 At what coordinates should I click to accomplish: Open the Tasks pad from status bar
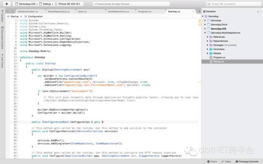tap(226, 162)
